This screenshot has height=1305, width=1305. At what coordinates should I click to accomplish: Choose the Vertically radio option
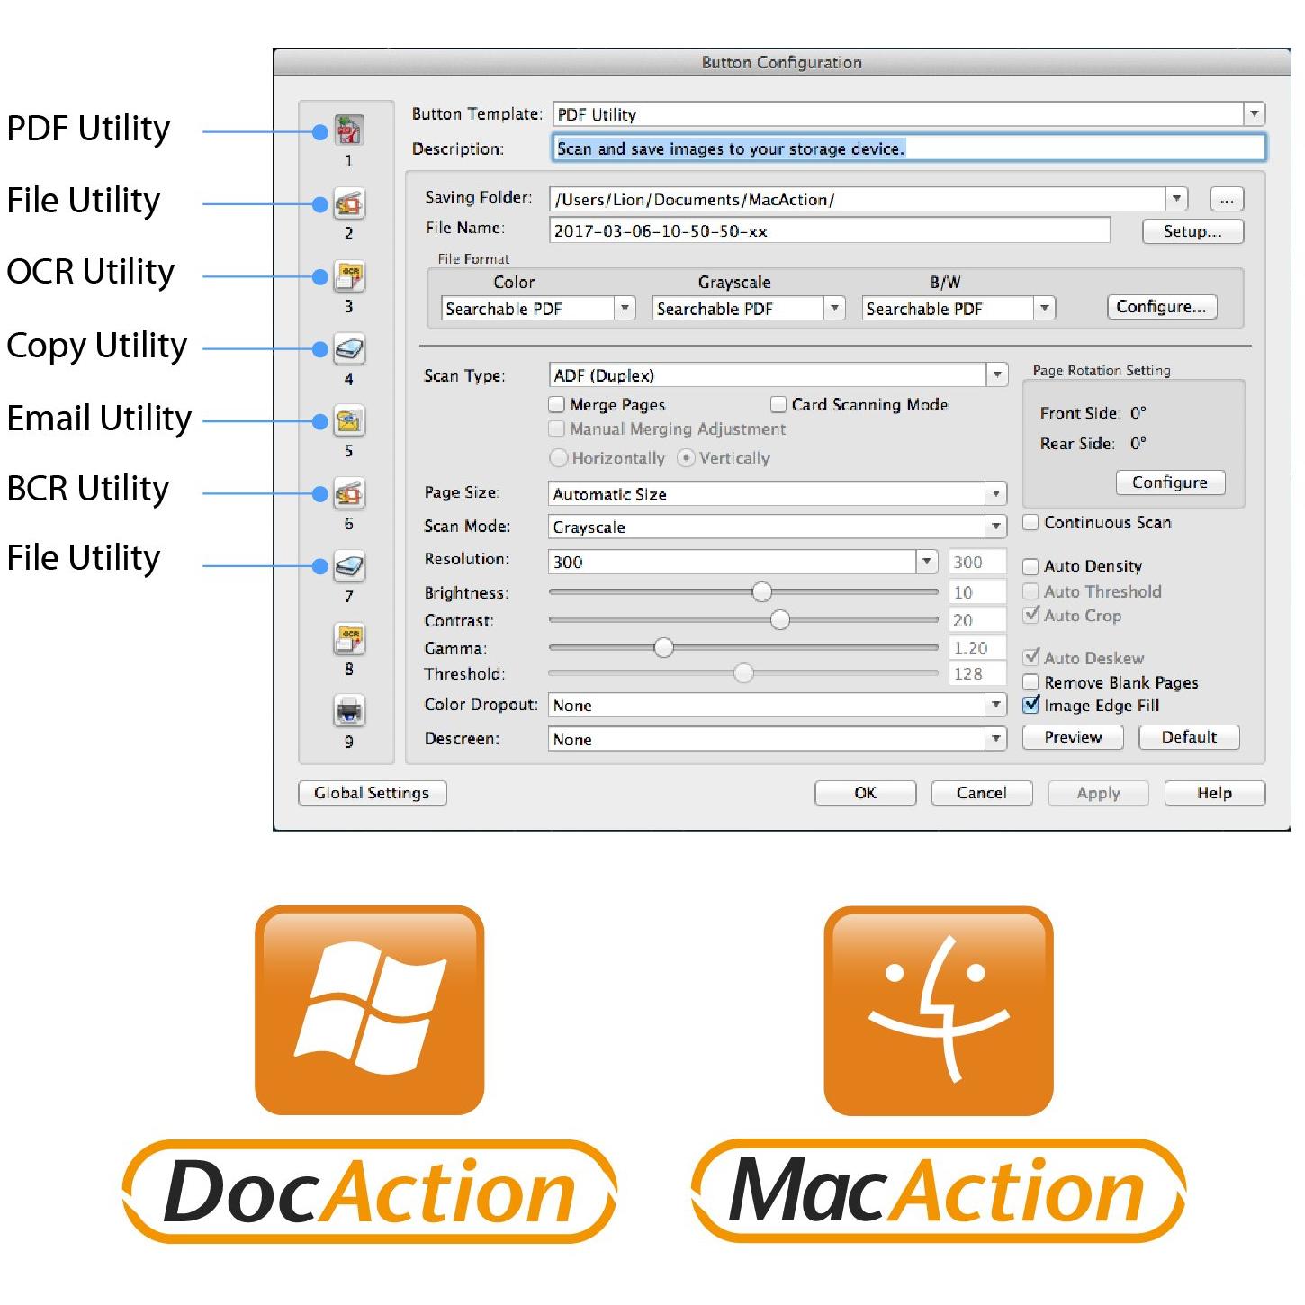[x=686, y=458]
